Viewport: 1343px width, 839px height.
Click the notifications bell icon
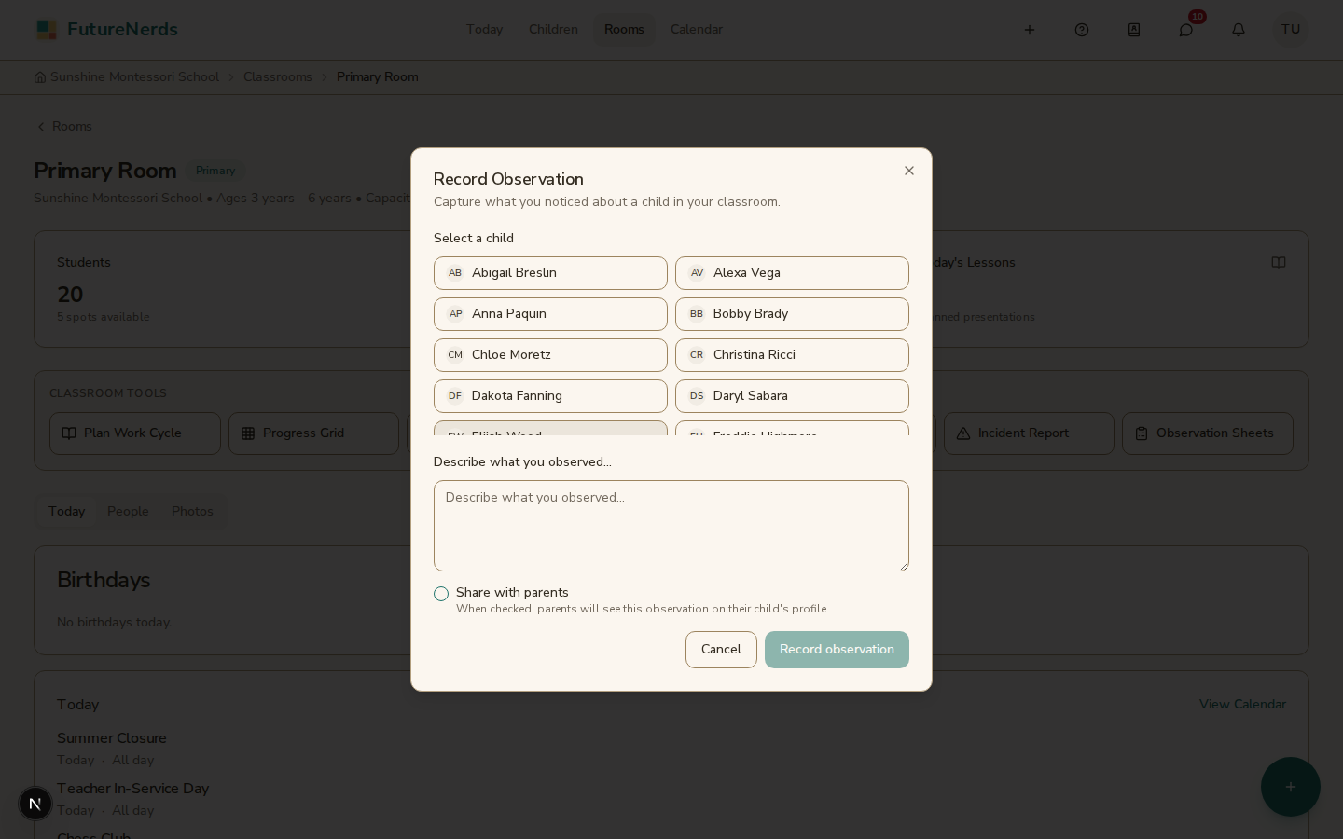(x=1239, y=30)
